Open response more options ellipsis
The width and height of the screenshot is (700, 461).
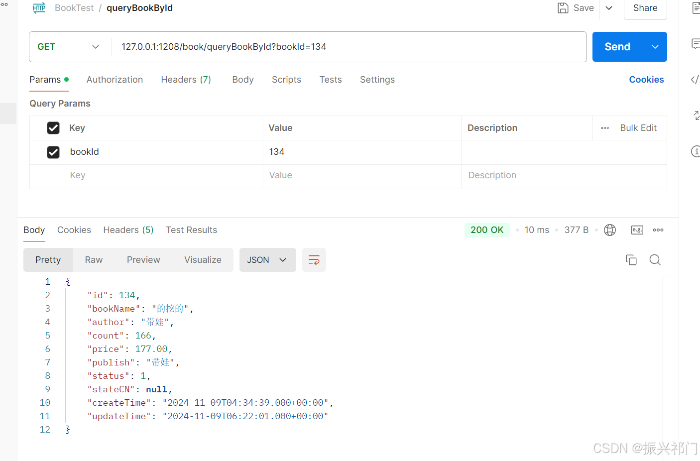click(x=658, y=230)
